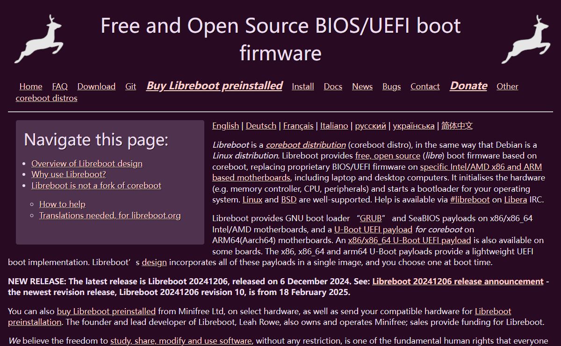561x346 pixels.
Task: Open Translations needed, for libreboot.org
Action: (x=110, y=216)
